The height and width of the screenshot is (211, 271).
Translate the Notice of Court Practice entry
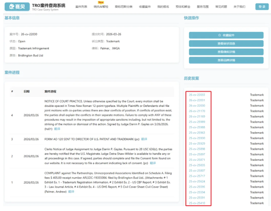point(57,129)
